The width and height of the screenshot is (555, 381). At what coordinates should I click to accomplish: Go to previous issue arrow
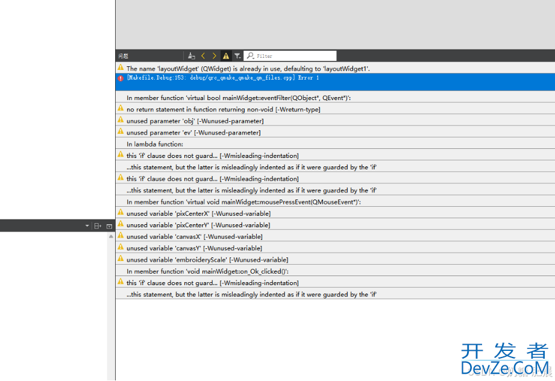point(203,55)
